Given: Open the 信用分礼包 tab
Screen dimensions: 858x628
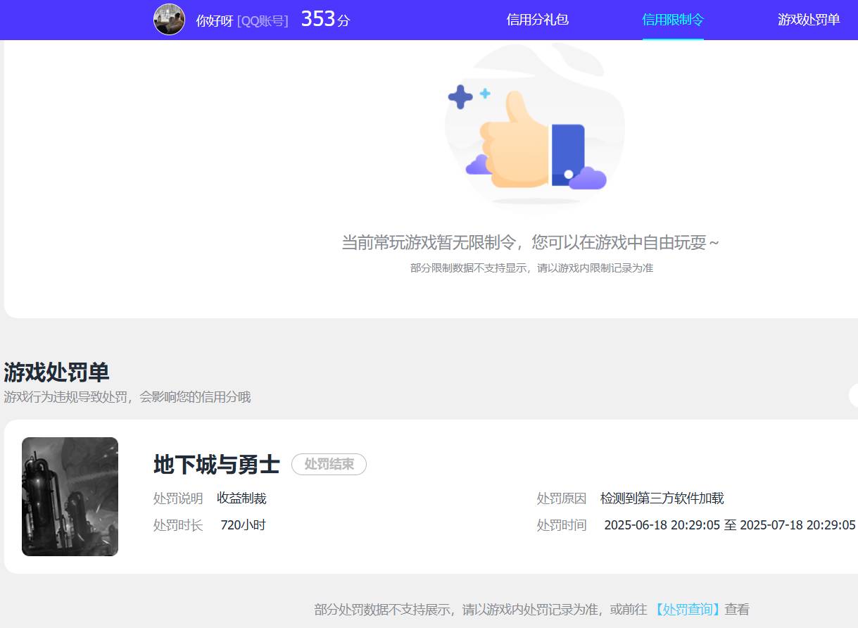Looking at the screenshot, I should coord(537,20).
